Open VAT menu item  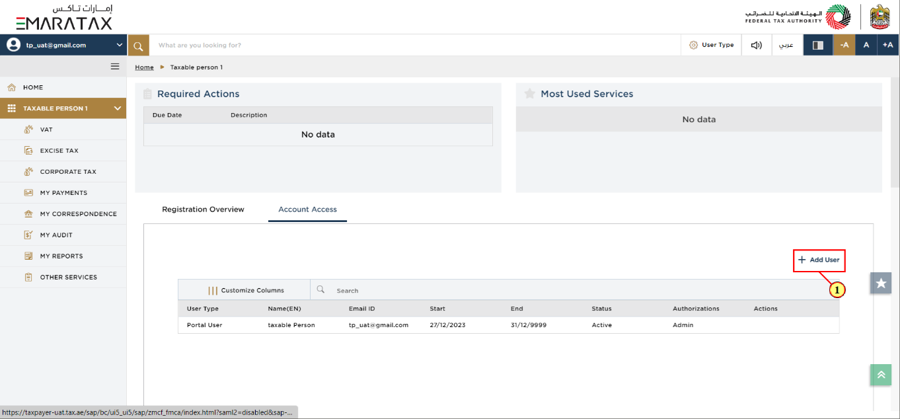pyautogui.click(x=63, y=130)
